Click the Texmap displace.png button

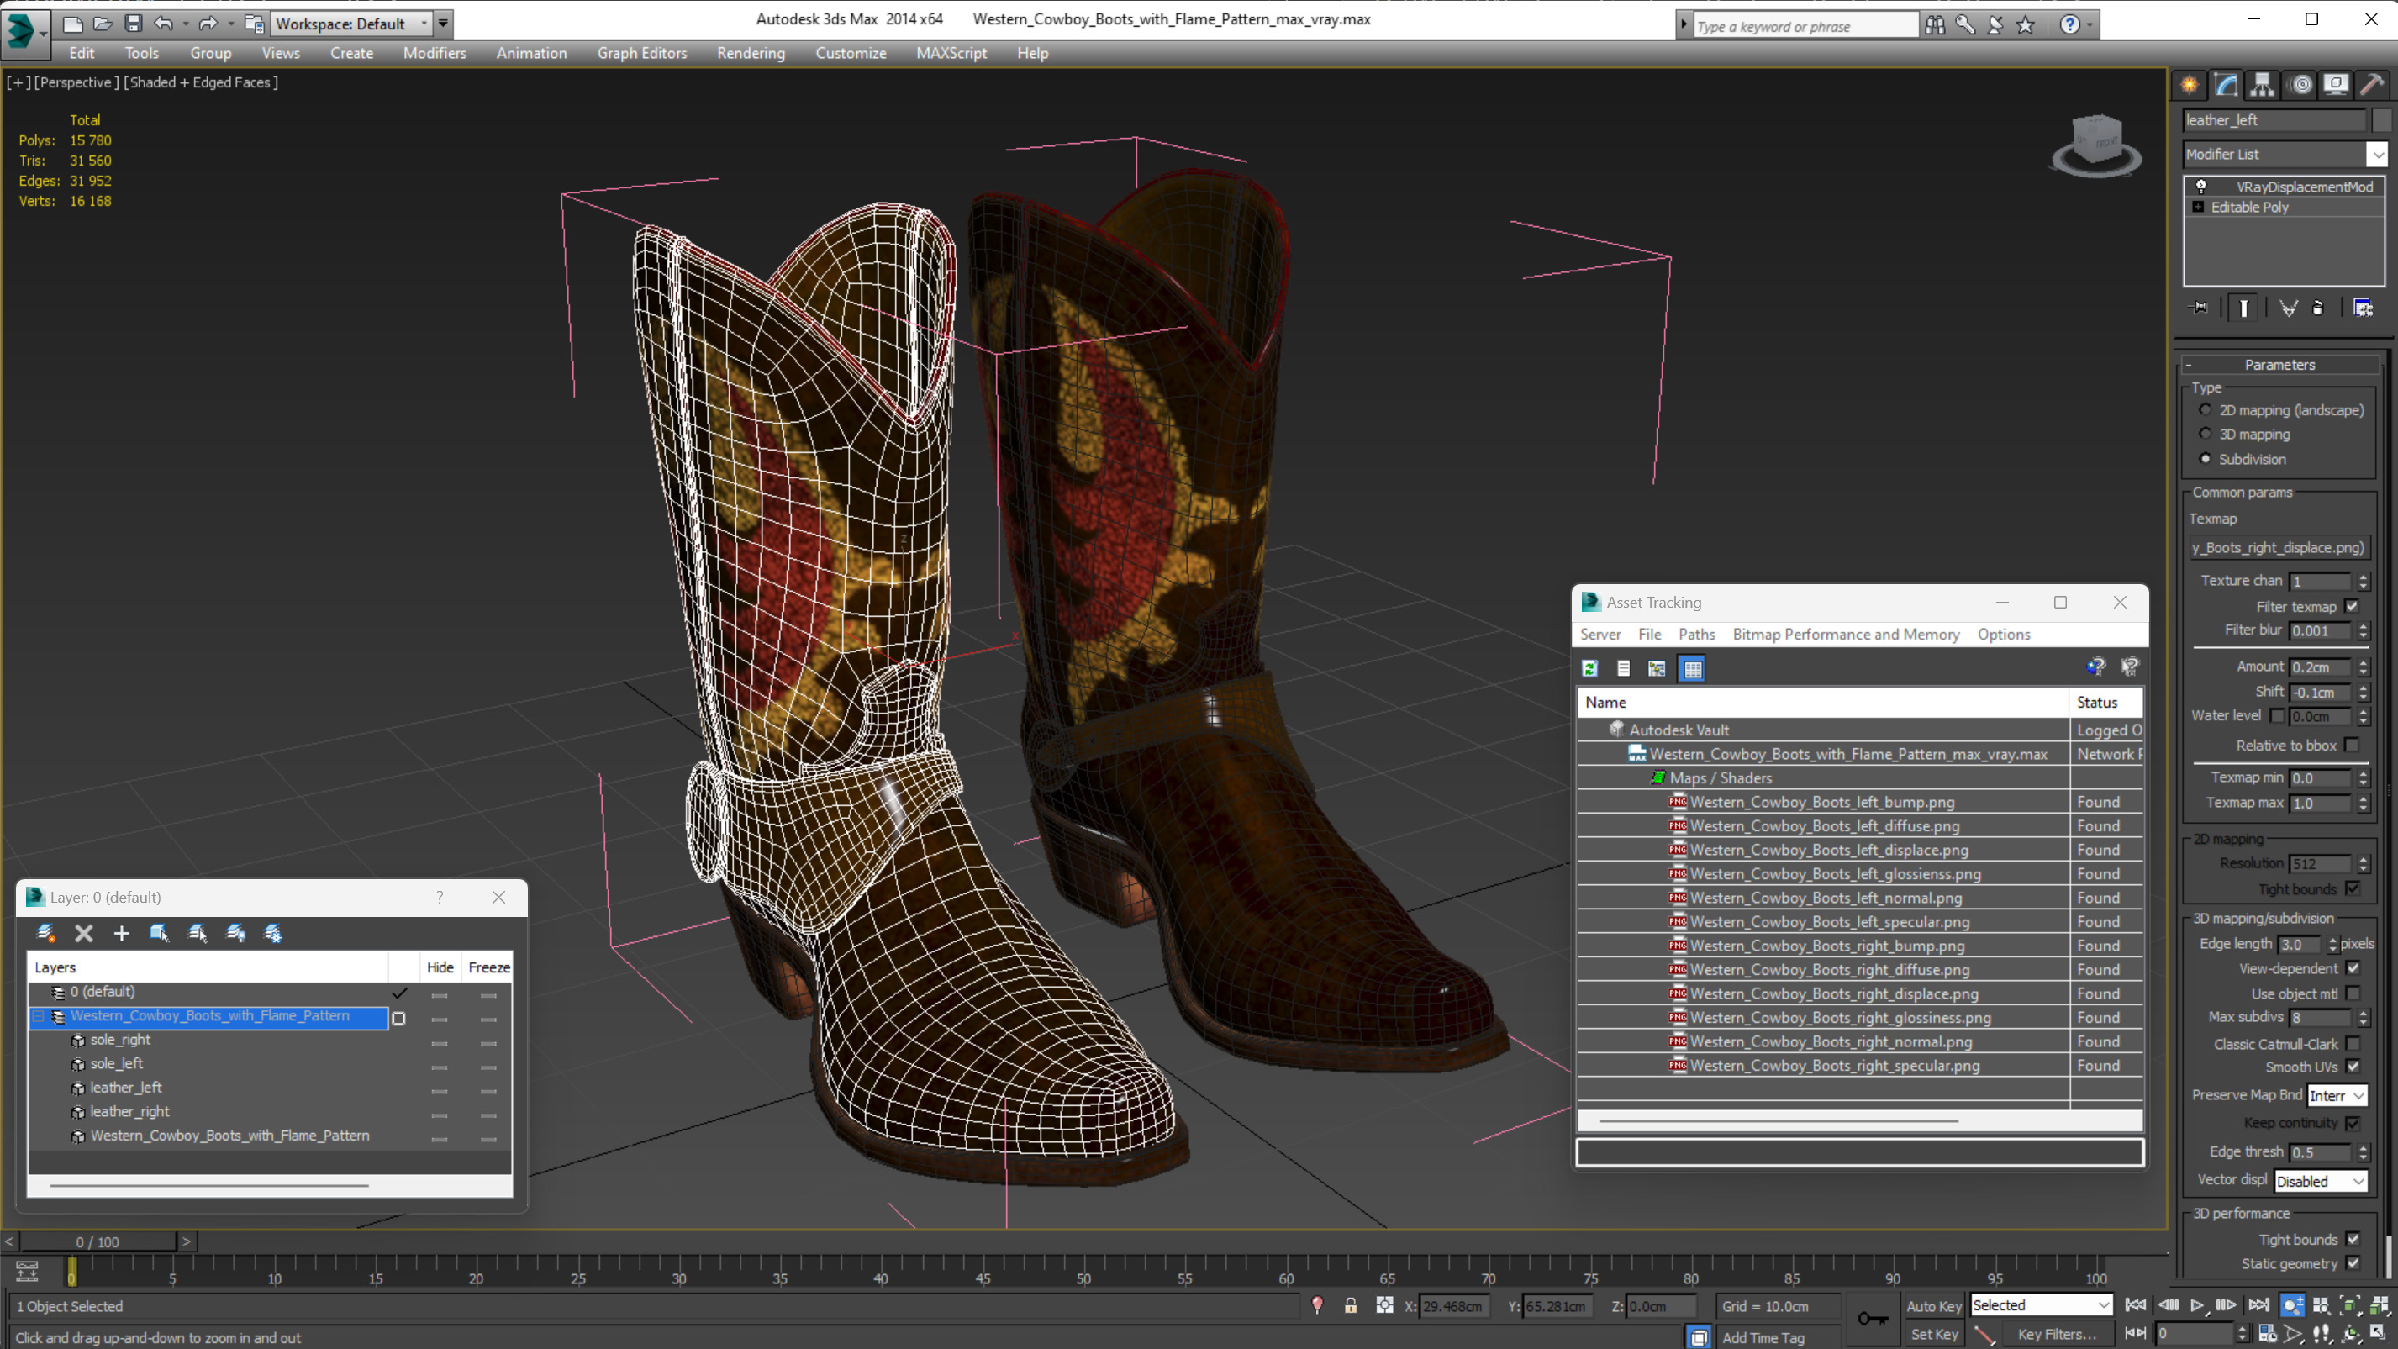(x=2277, y=547)
